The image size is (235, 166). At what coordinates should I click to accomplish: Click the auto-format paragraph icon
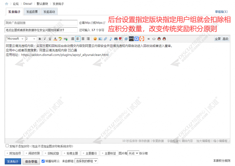(x=73, y=39)
